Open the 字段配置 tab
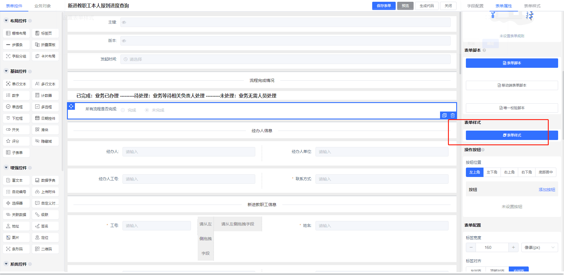The image size is (564, 275). pos(475,6)
